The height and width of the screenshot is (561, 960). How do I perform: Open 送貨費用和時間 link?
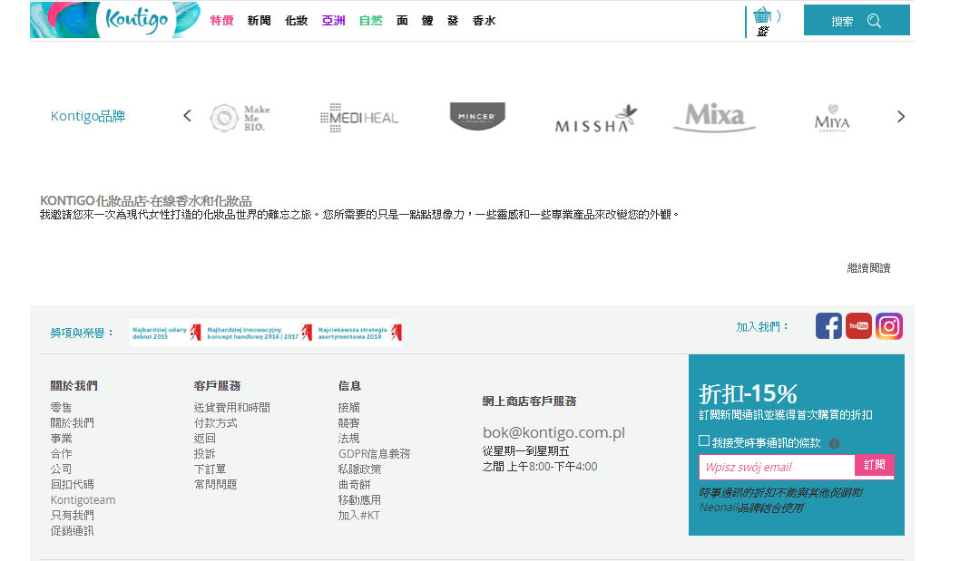point(232,408)
